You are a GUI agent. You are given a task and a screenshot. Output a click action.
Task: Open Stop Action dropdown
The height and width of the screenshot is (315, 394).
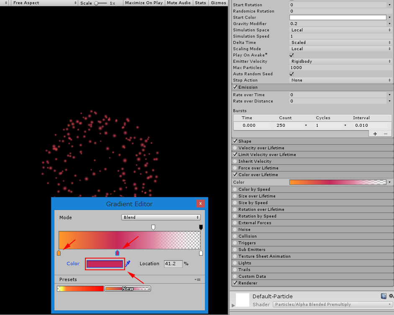[340, 80]
